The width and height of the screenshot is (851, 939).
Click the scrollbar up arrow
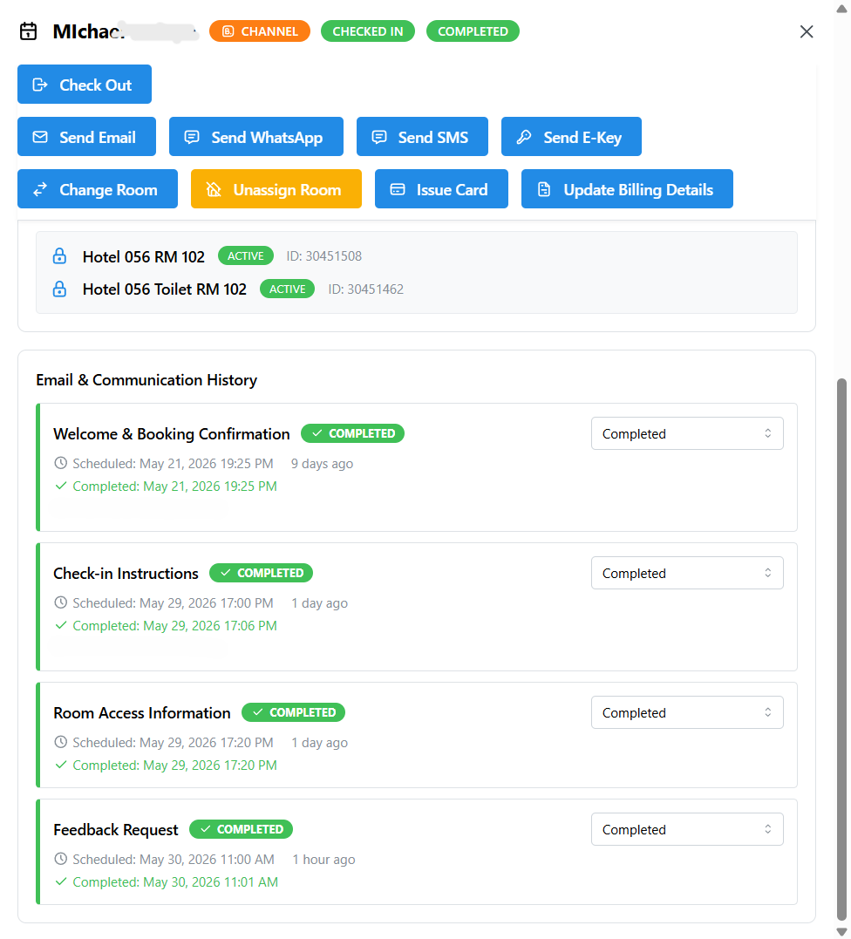(841, 9)
